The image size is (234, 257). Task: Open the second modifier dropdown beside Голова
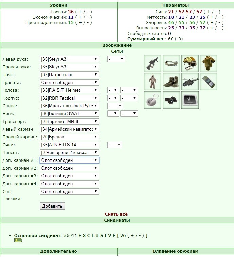pyautogui.click(x=129, y=90)
